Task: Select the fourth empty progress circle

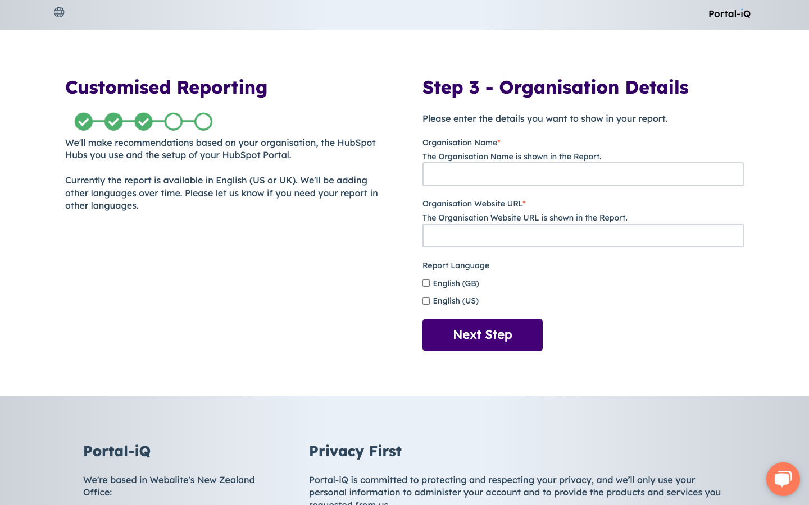Action: tap(174, 121)
